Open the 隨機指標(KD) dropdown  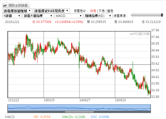tap(98, 16)
